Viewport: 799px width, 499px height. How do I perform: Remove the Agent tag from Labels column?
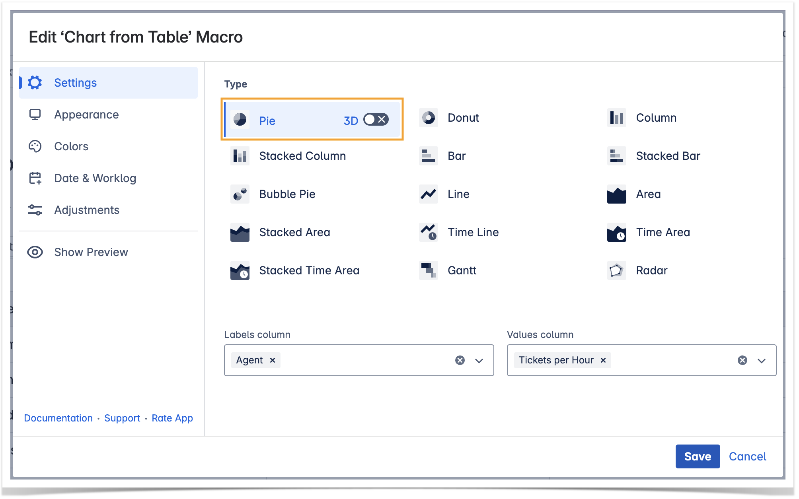pyautogui.click(x=273, y=360)
